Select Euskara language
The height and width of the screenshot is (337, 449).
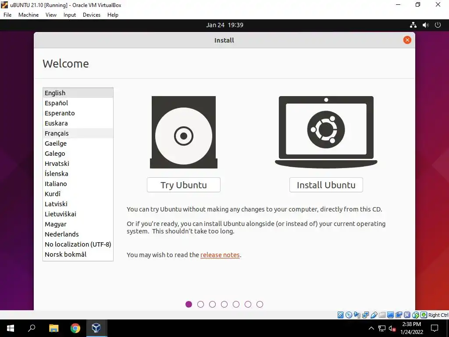pyautogui.click(x=78, y=123)
